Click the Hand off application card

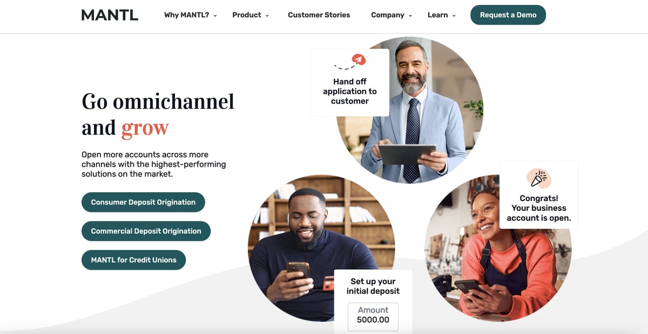pos(350,83)
